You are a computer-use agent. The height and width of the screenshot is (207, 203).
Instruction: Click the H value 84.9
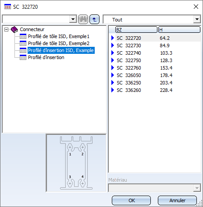pos(164,46)
